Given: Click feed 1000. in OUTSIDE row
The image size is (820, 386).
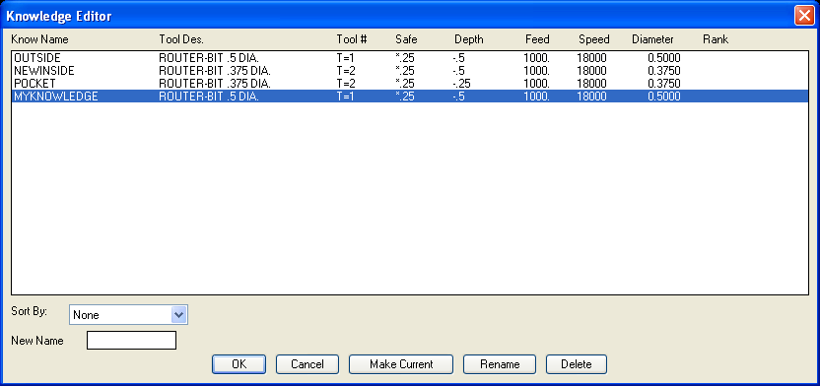Looking at the screenshot, I should 536,58.
